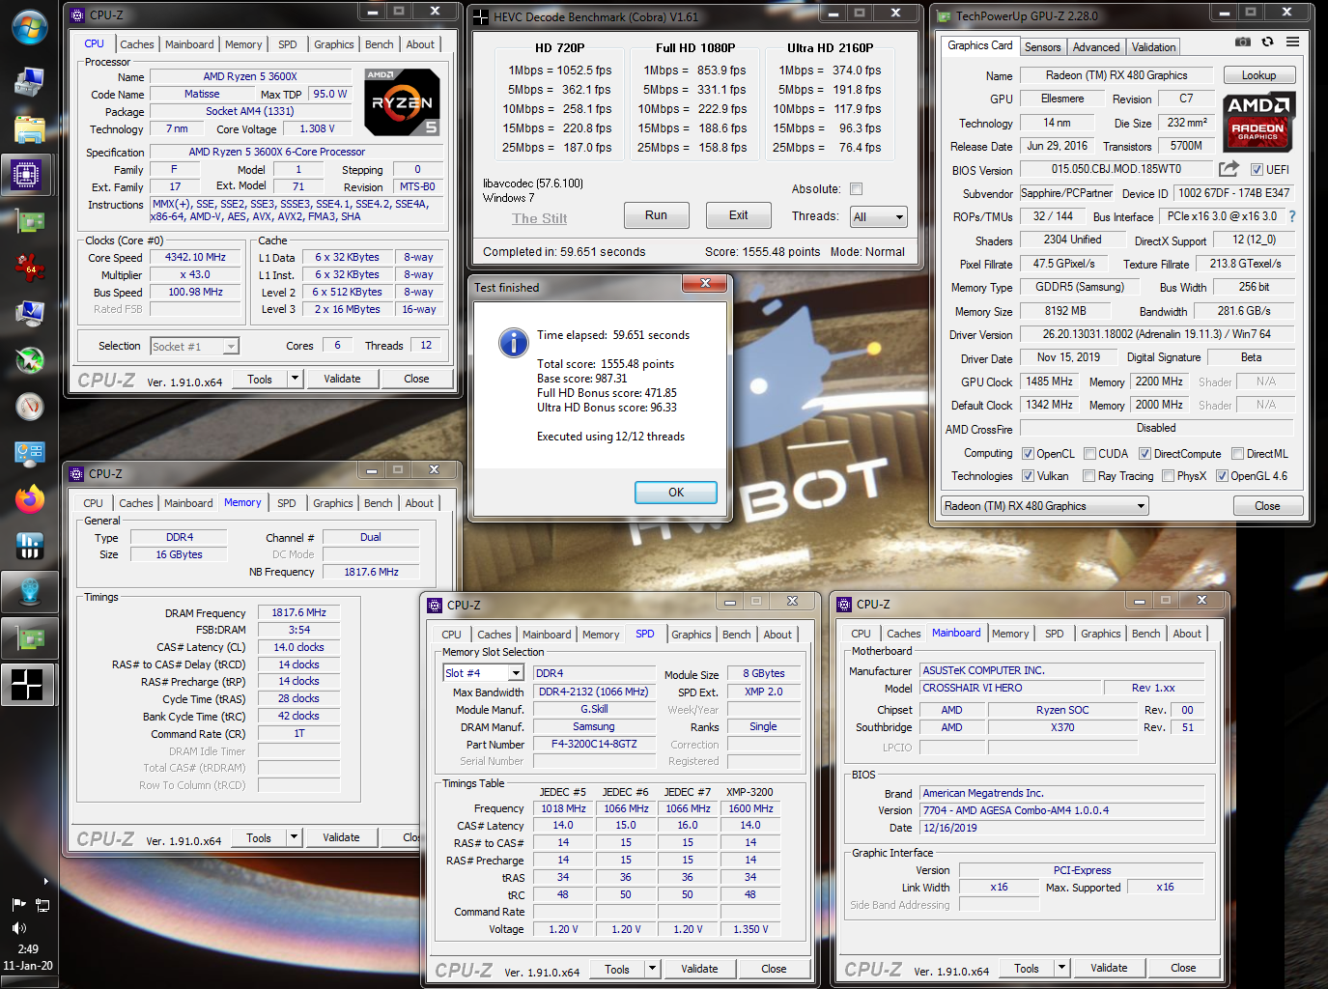This screenshot has width=1328, height=989.
Task: Open the toolbox-and-monitor taskbar icon
Action: (x=29, y=82)
